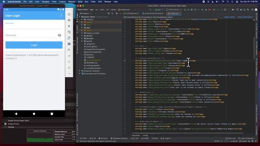Expand the domain module folder
The height and width of the screenshot is (146, 260).
point(82,39)
